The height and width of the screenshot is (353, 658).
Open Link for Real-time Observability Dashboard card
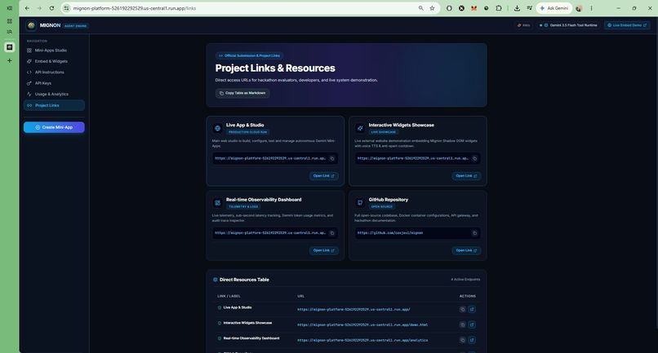pyautogui.click(x=323, y=251)
